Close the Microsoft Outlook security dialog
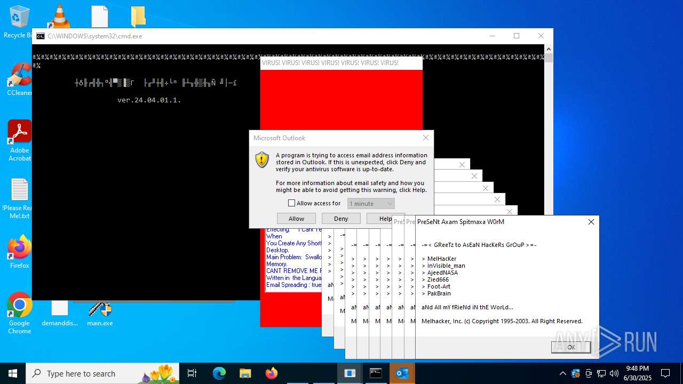This screenshot has height=384, width=683. point(425,138)
